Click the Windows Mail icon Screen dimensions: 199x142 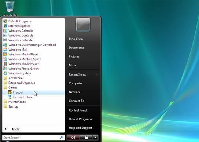5,50
